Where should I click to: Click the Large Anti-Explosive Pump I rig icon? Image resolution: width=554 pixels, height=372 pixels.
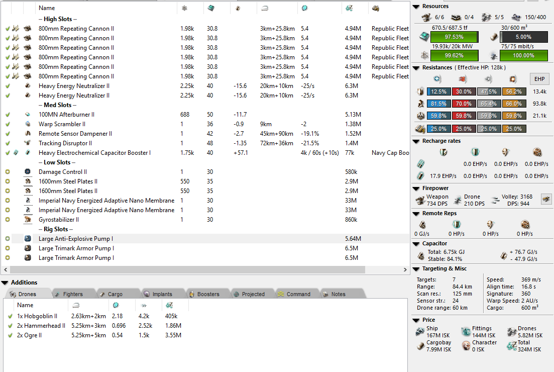coord(27,239)
